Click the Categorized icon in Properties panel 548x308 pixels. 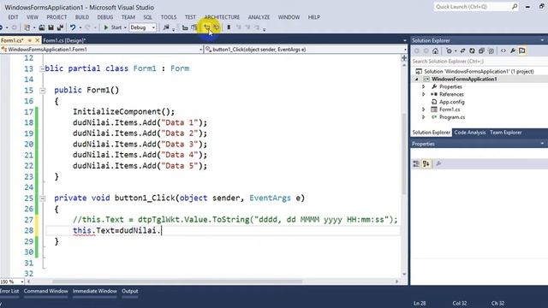point(416,163)
